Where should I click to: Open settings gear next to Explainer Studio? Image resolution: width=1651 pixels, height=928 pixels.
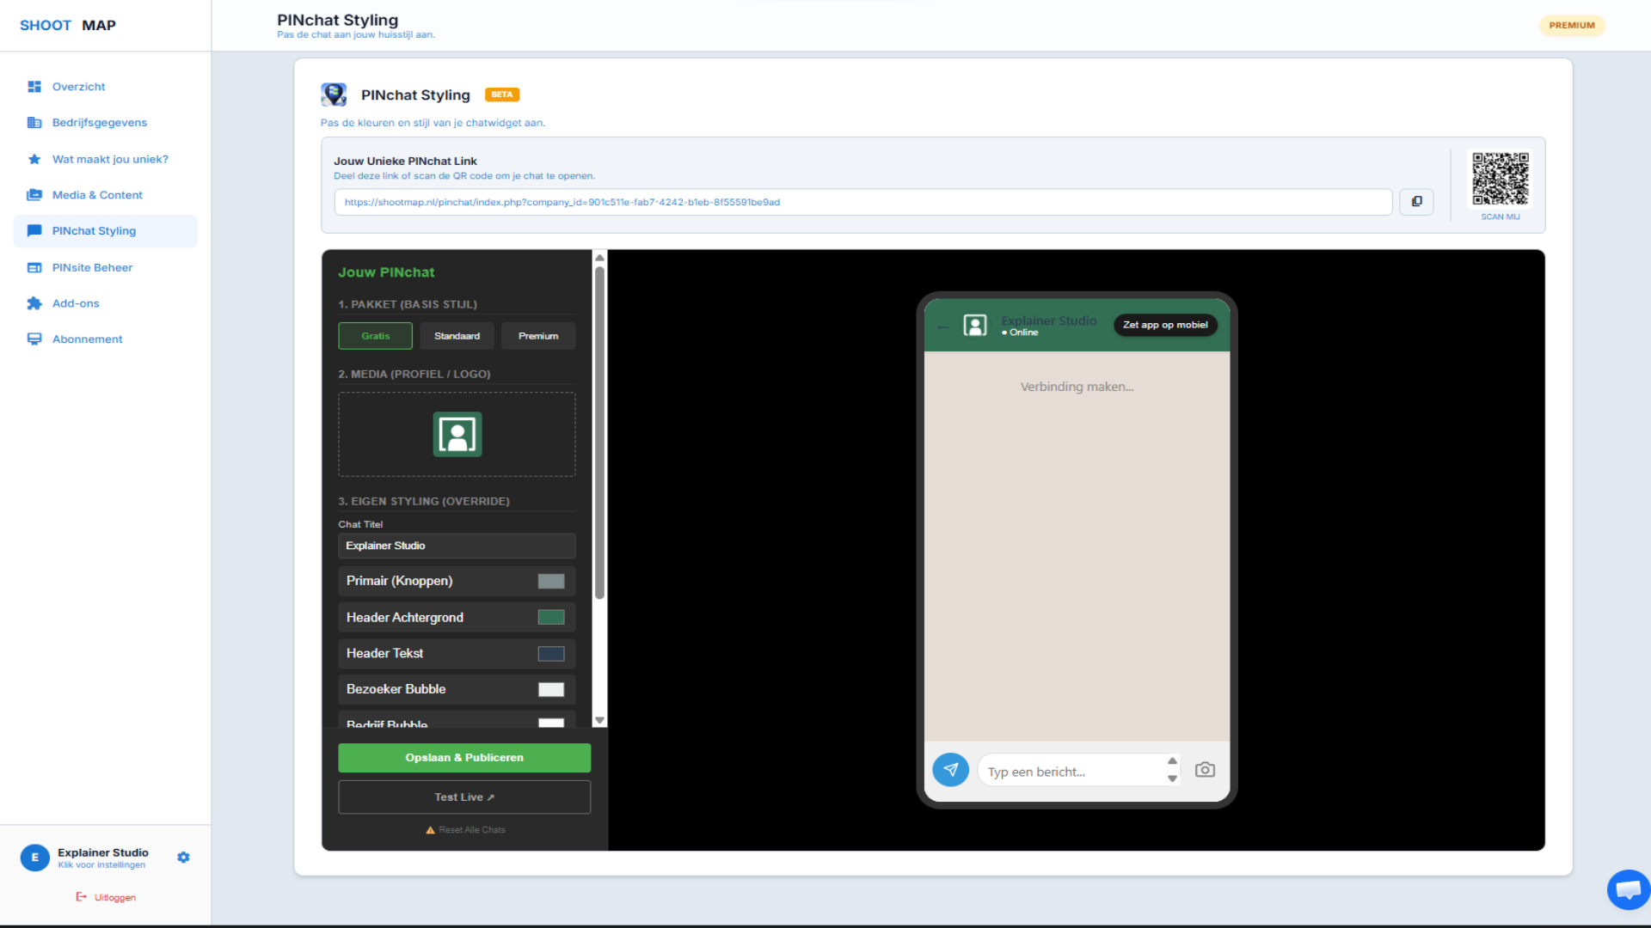pyautogui.click(x=183, y=858)
